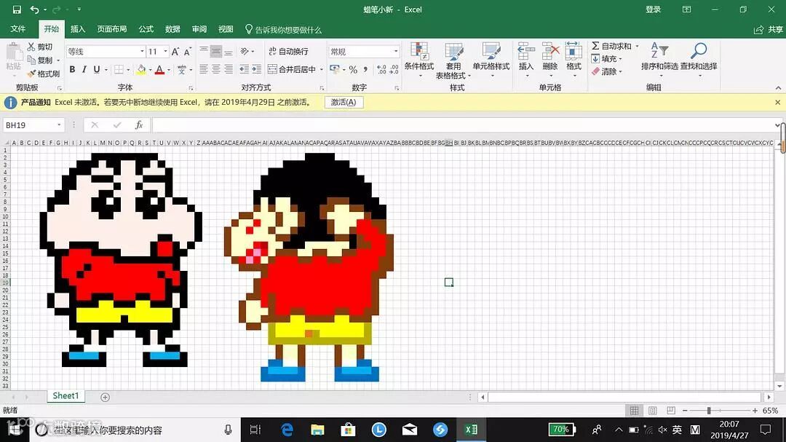Click the Insert cells icon
The width and height of the screenshot is (786, 442).
526,51
